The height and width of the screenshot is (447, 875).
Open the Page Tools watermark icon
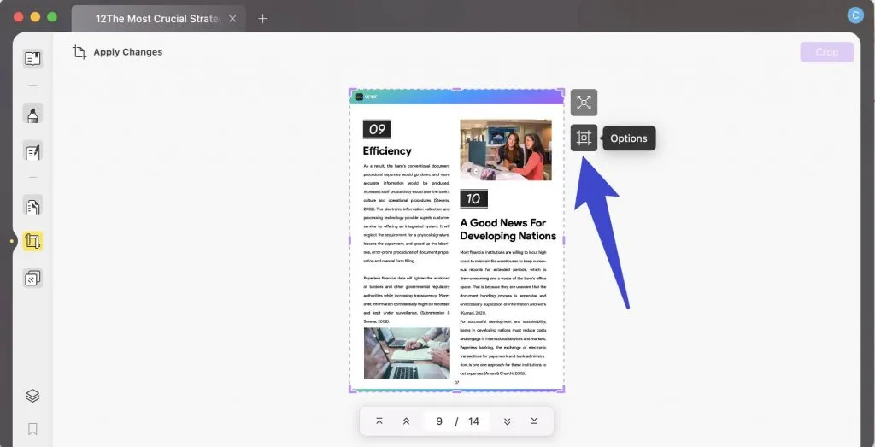click(32, 278)
